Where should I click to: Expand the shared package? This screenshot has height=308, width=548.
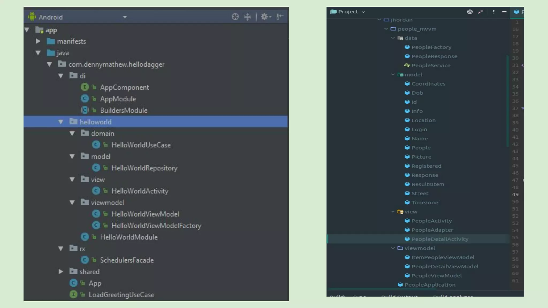pyautogui.click(x=61, y=272)
